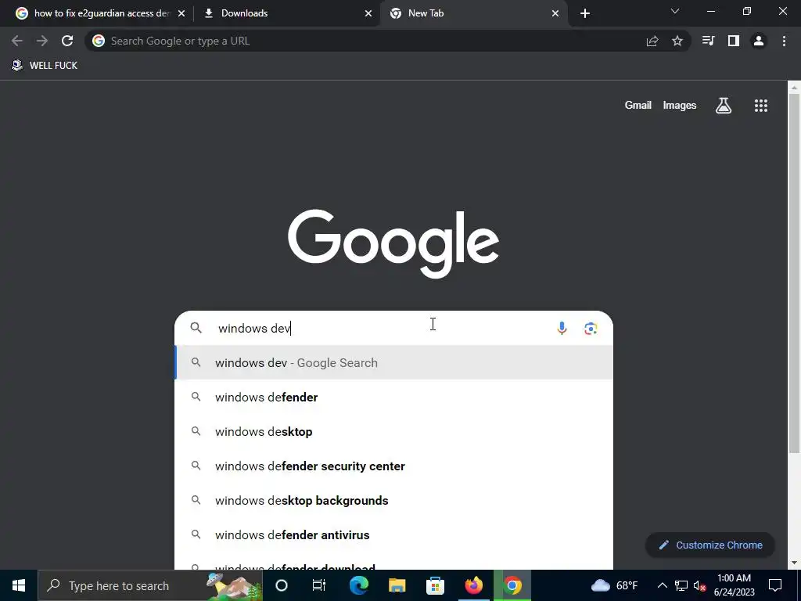801x601 pixels.
Task: Open Google Images link
Action: [680, 106]
